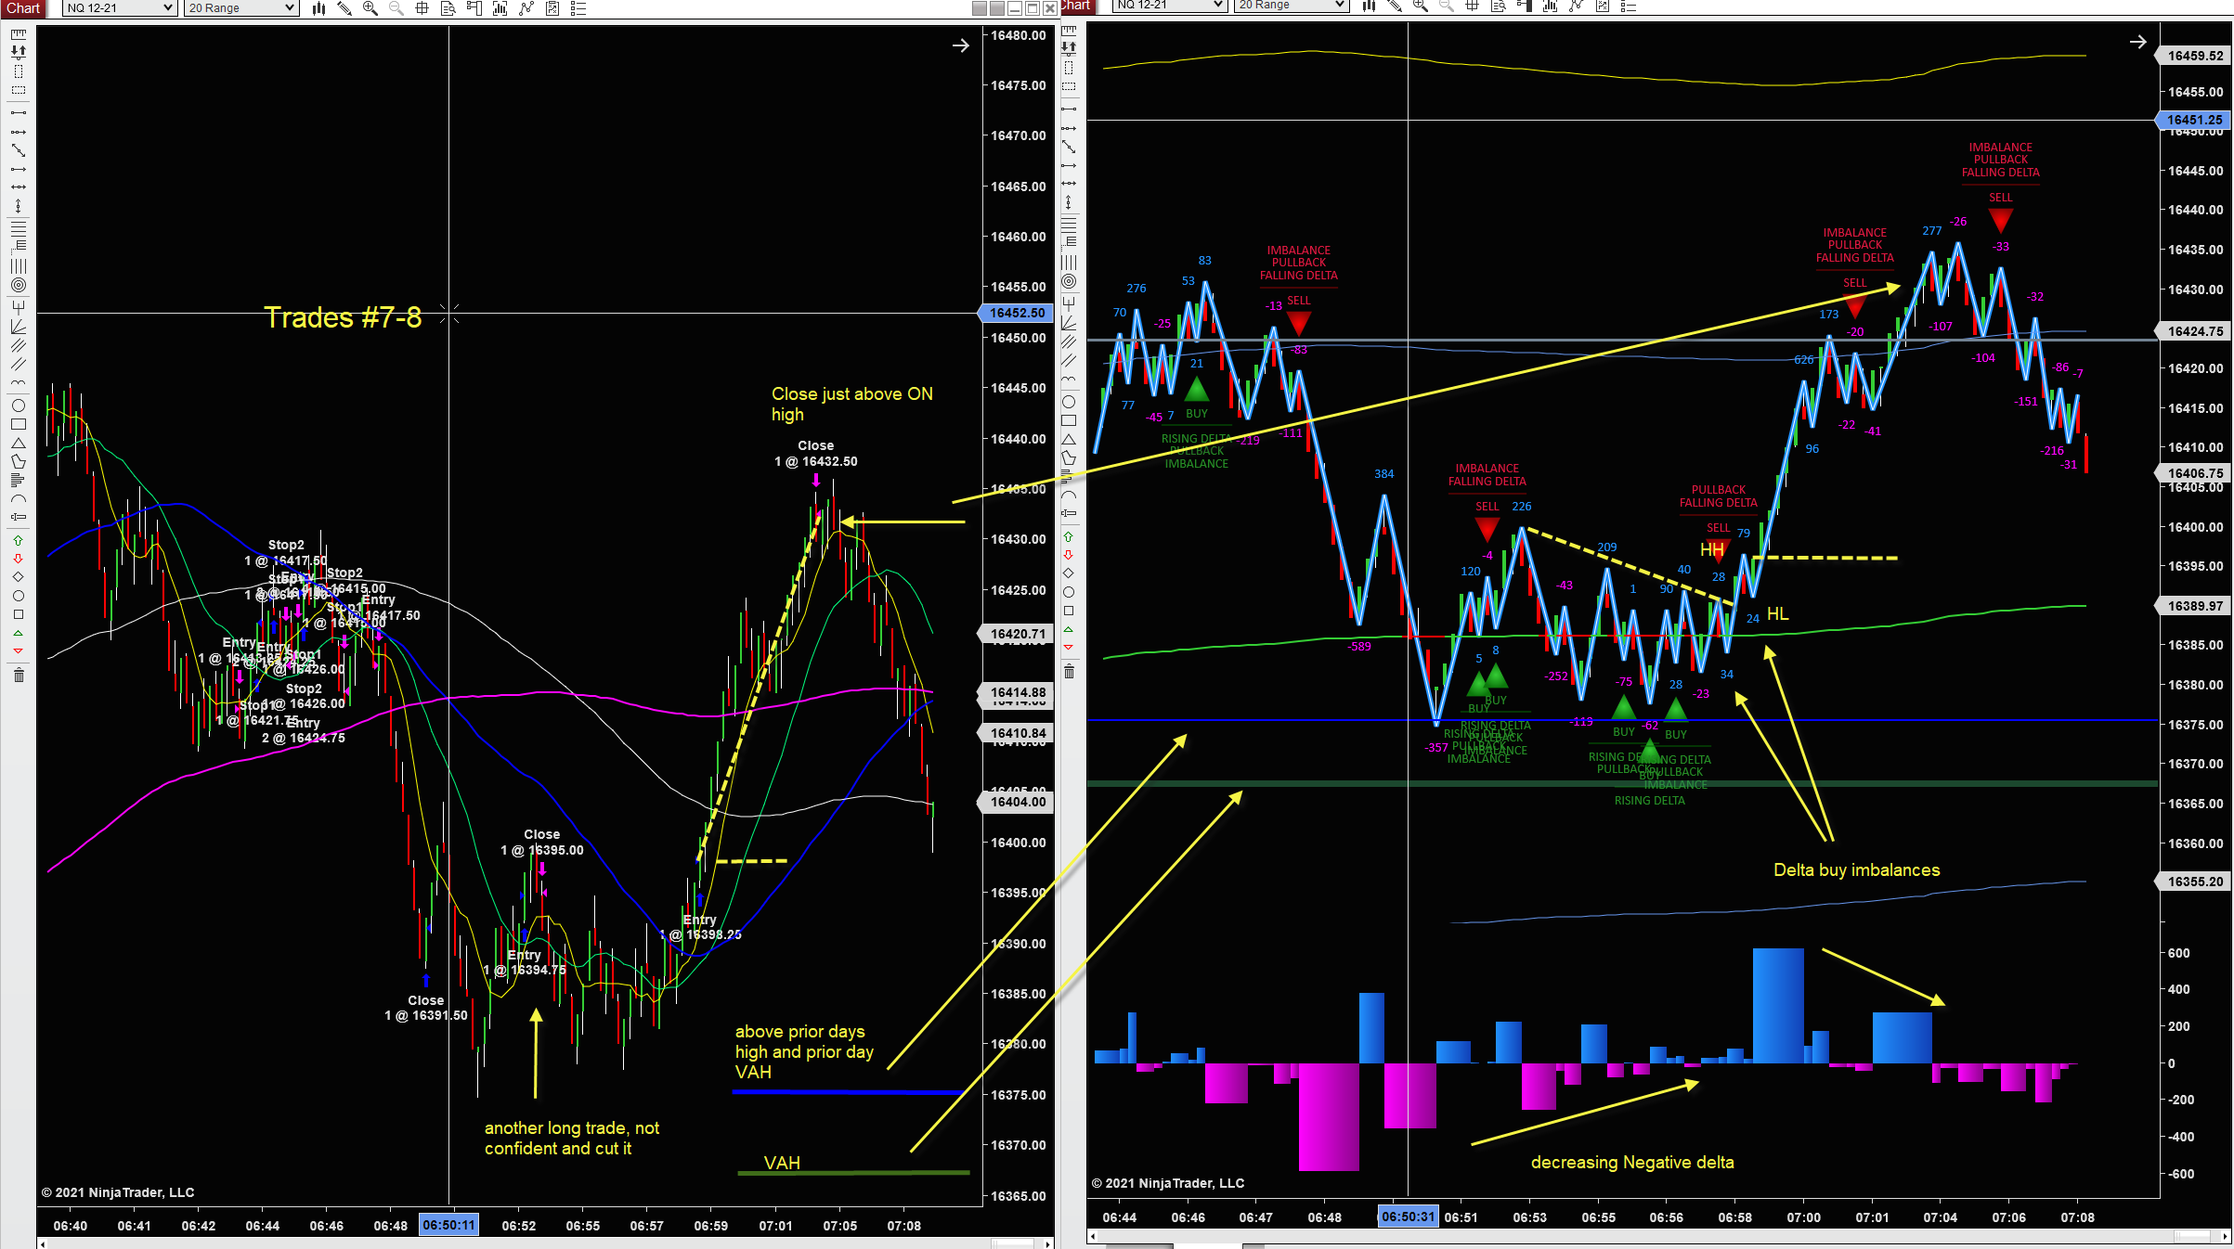Click the trash icon in right chart toolbar

[1069, 671]
